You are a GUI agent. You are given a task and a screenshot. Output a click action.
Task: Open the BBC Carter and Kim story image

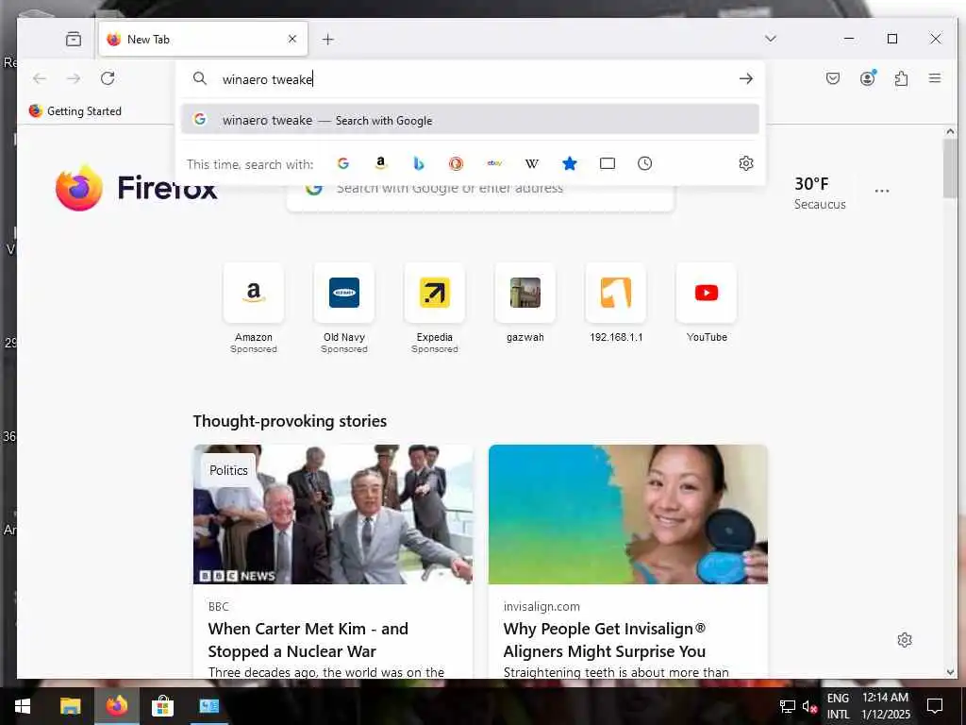coord(333,514)
